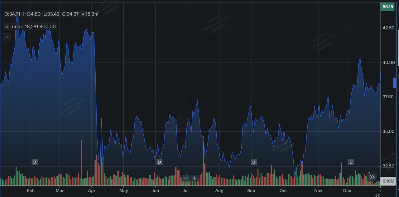Click the 40.00 price axis level
The image size is (399, 197).
pos(388,63)
